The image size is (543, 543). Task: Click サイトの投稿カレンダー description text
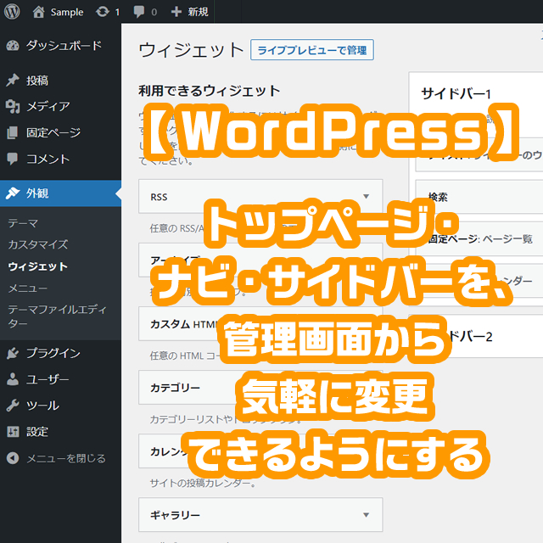point(203,483)
